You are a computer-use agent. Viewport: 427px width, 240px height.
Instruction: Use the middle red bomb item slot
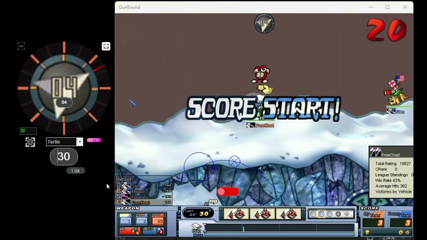tap(262, 214)
